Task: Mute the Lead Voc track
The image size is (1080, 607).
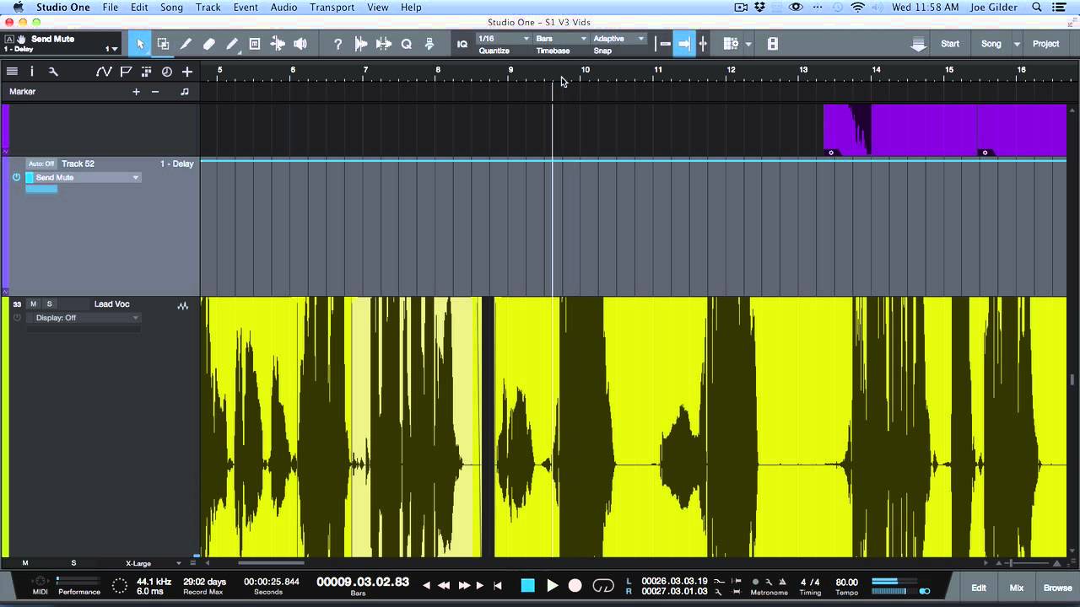Action: [x=34, y=304]
